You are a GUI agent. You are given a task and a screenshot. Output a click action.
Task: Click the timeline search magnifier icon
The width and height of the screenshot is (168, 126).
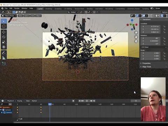coord(2,104)
